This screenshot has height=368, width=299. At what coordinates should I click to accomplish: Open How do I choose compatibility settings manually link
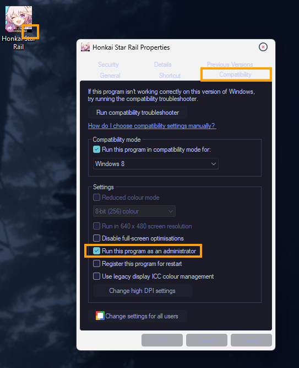(152, 126)
